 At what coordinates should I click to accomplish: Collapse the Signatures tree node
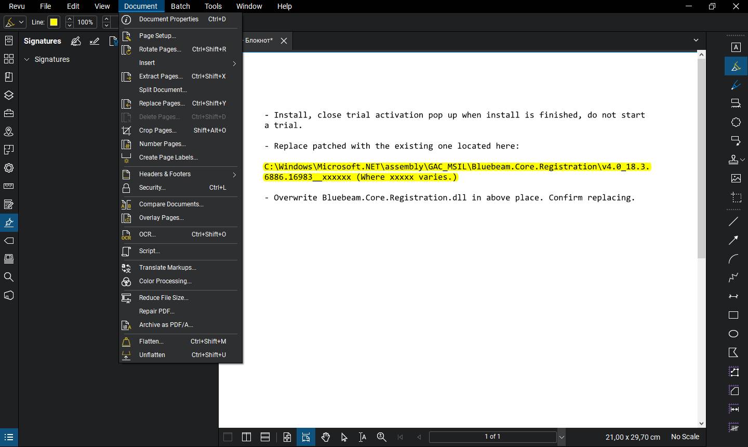click(x=26, y=60)
